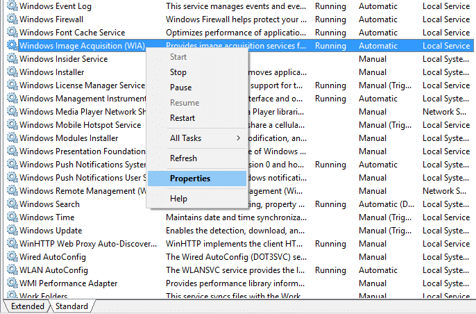Viewport: 476px width, 314px height.
Task: Select the Windows Font Cache Service row
Action: 240,33
